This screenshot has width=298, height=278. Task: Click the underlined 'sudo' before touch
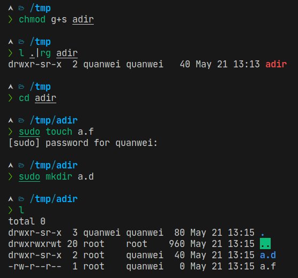click(29, 132)
